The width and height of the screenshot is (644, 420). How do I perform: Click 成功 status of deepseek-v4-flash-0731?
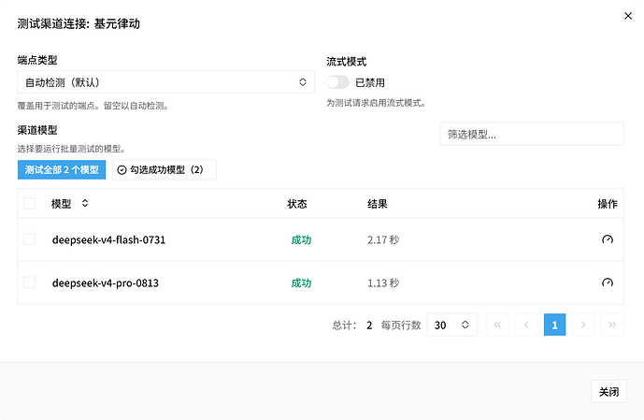point(301,239)
